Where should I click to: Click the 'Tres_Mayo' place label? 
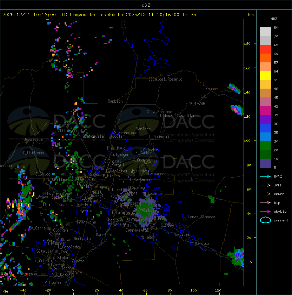pos(116,148)
